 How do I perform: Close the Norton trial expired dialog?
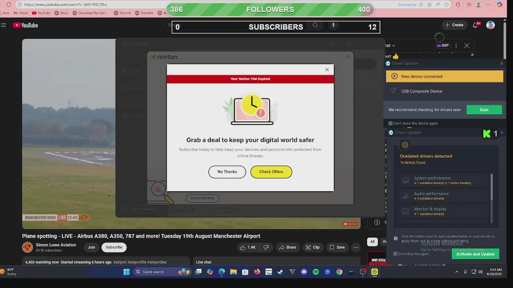tap(327, 70)
